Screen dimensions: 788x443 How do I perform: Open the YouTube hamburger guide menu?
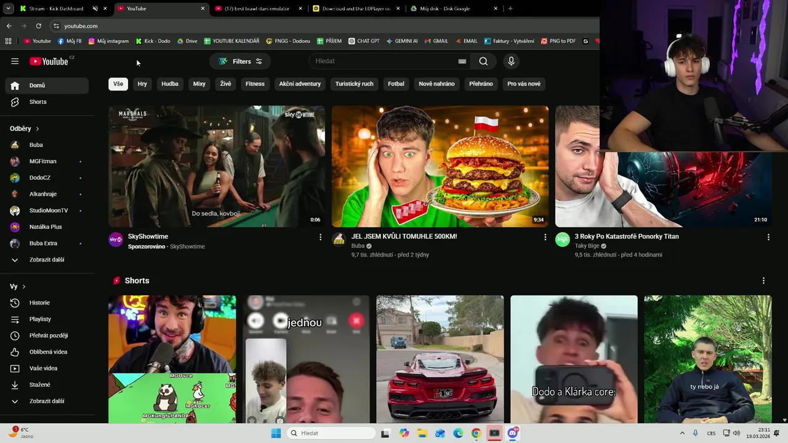point(15,61)
